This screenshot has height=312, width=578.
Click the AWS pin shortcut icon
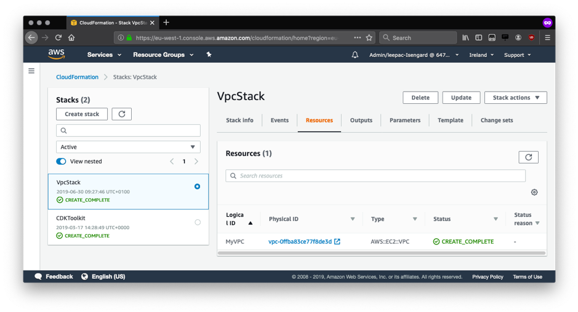(209, 55)
